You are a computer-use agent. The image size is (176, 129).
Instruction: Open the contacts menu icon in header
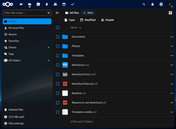161,4
